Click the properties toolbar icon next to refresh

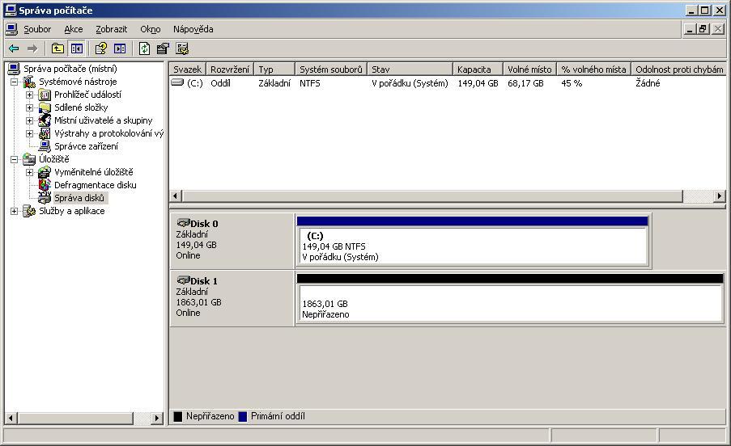pos(163,48)
